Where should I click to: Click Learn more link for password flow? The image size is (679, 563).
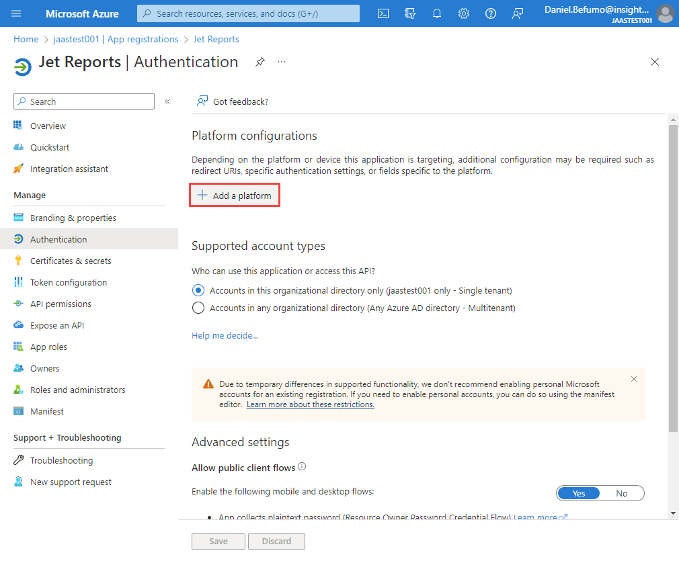pyautogui.click(x=540, y=517)
